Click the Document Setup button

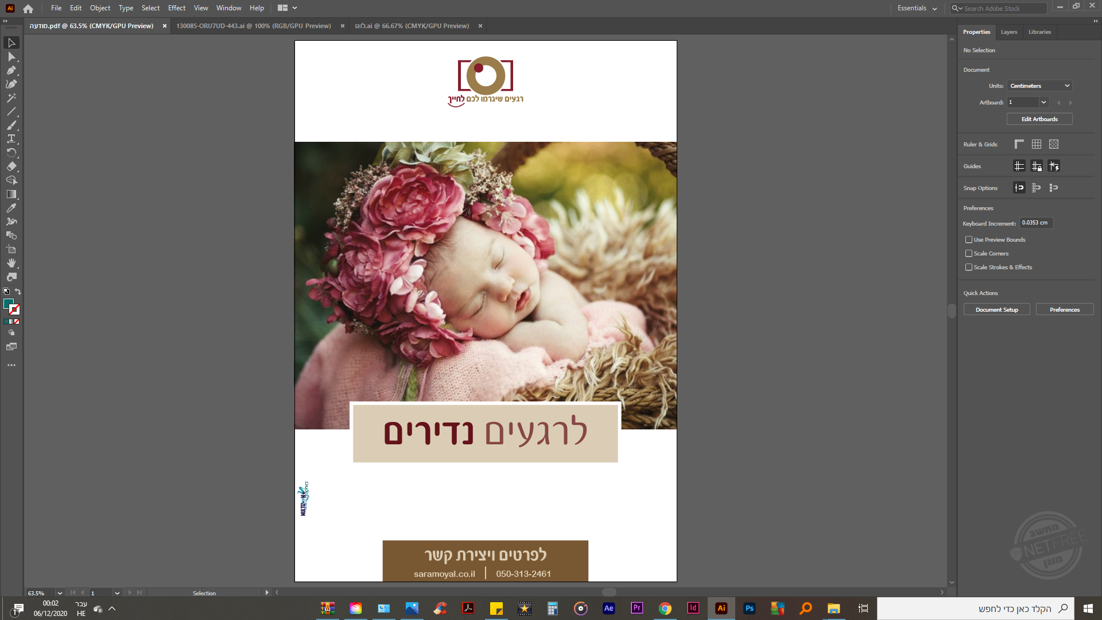[x=996, y=309]
